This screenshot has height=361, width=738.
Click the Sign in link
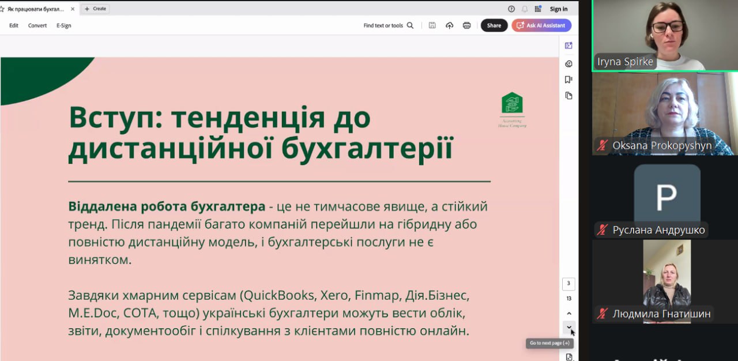pyautogui.click(x=558, y=9)
